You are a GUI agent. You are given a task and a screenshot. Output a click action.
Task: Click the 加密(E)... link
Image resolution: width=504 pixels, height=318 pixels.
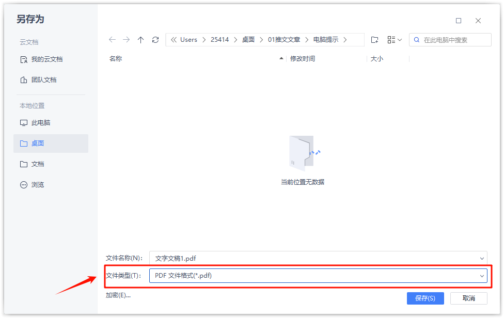click(x=118, y=295)
